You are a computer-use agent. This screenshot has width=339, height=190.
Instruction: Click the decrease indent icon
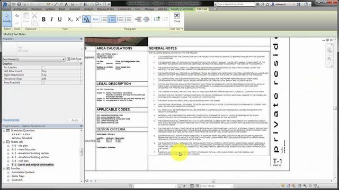point(138,19)
